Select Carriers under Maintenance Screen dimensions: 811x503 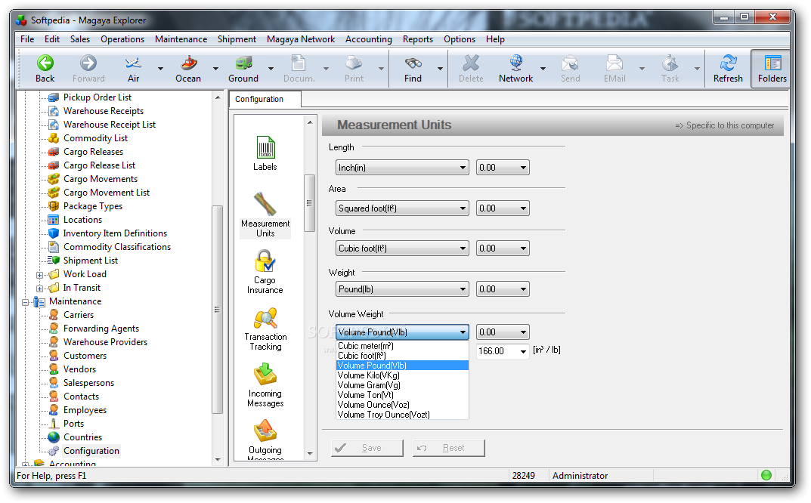point(79,315)
